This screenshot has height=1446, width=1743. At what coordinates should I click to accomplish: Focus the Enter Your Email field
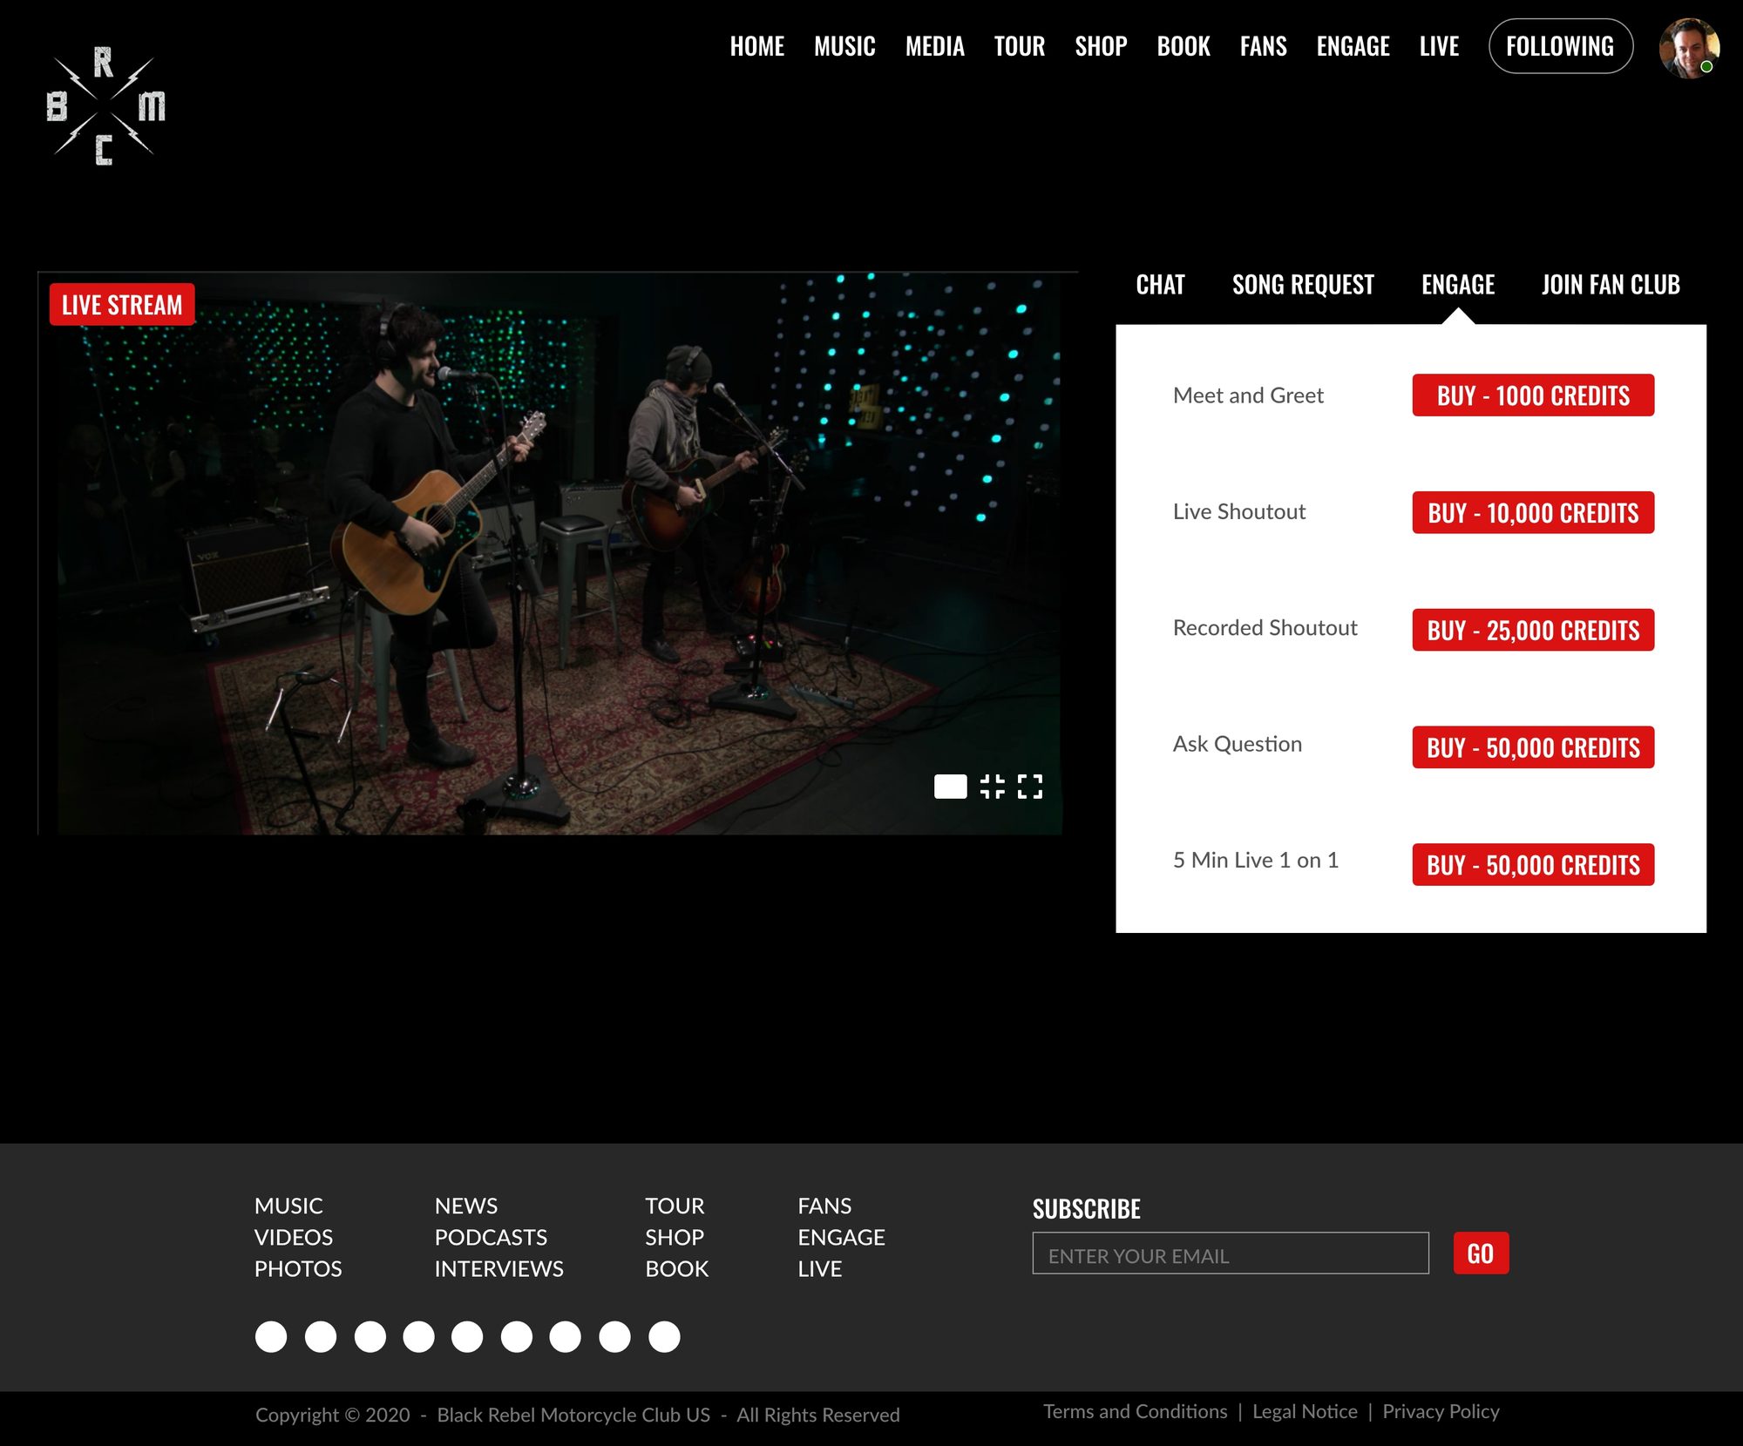(x=1231, y=1253)
